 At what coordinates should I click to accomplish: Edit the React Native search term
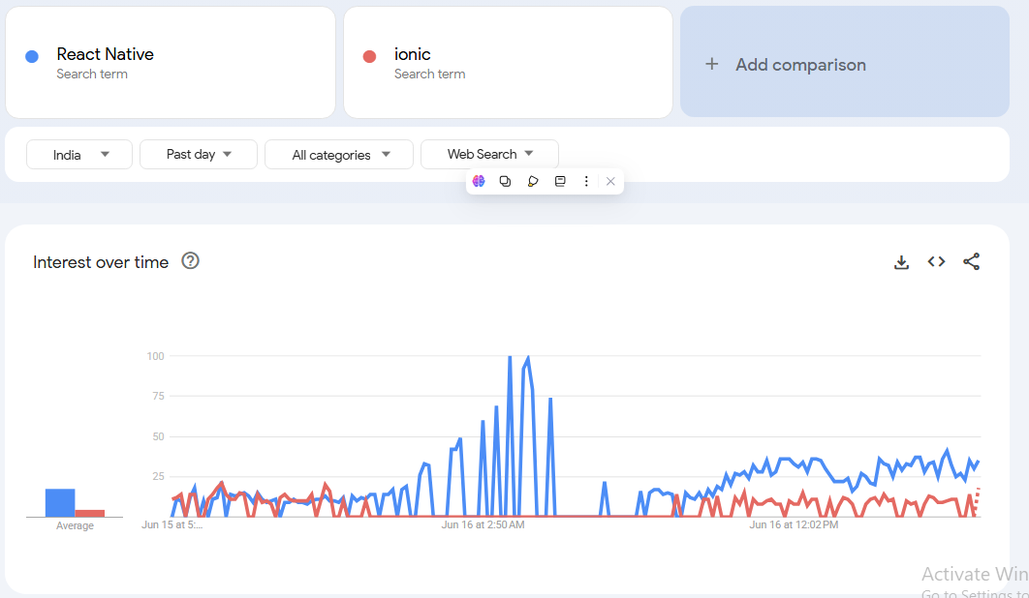[105, 55]
